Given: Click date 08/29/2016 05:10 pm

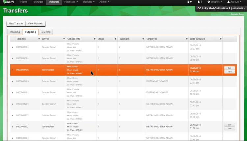Looking at the screenshot, I should coord(195,58).
